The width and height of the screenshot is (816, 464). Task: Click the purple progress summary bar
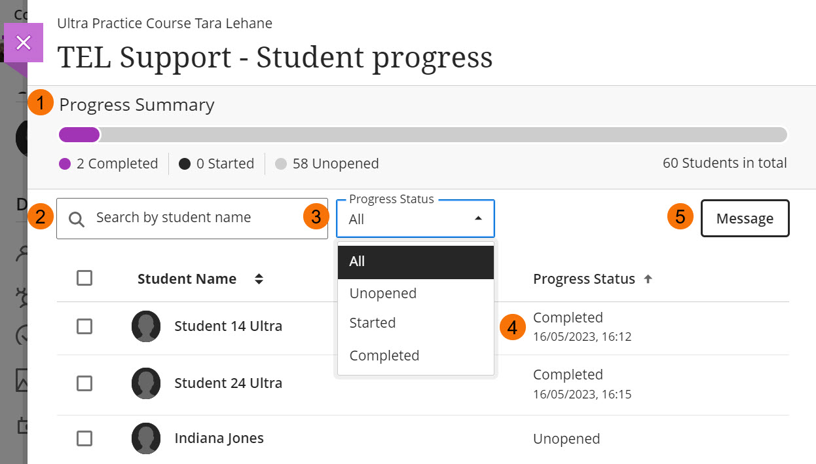(x=79, y=134)
